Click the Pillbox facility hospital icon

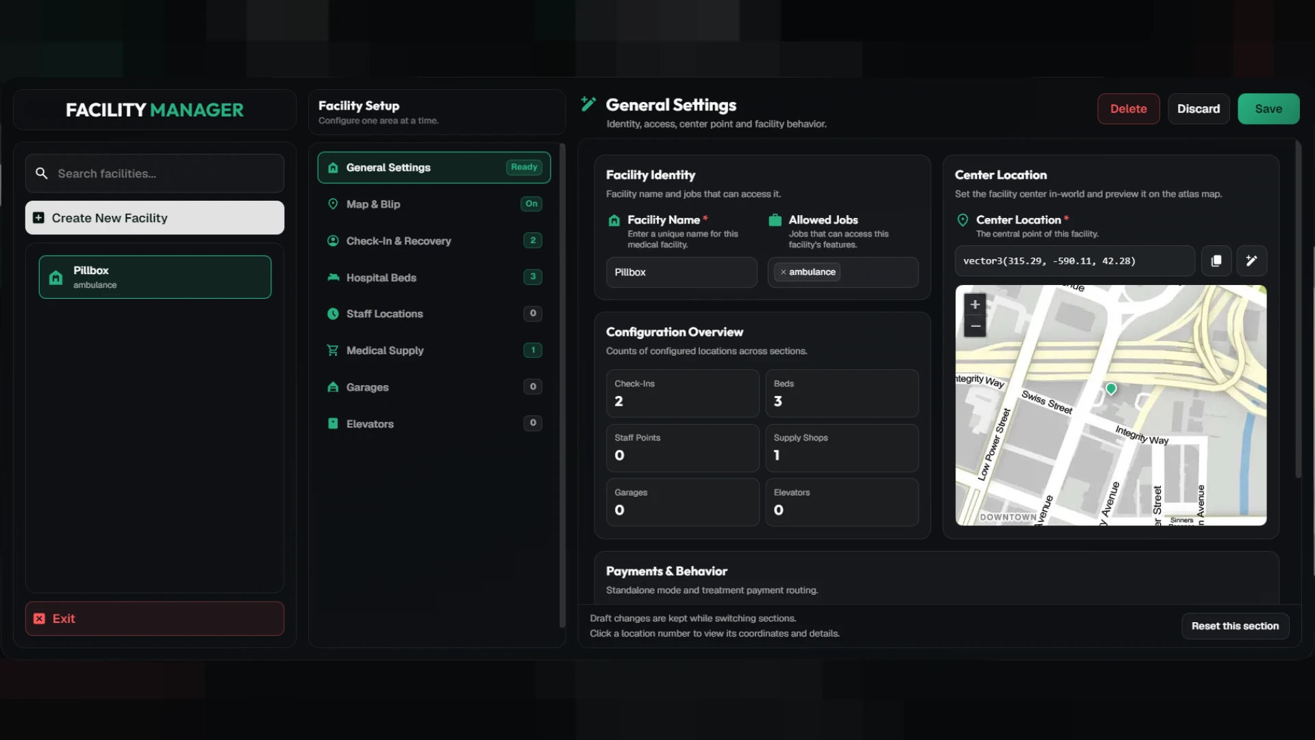(56, 277)
